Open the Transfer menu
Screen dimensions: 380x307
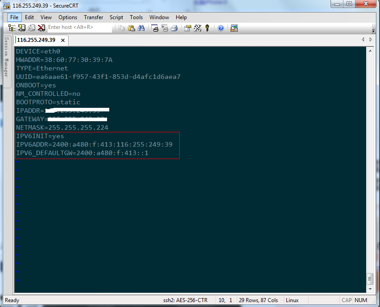[93, 17]
